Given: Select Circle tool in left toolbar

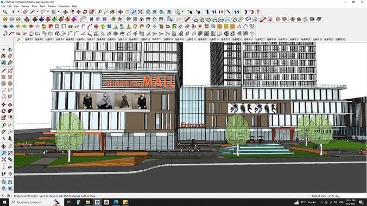Looking at the screenshot, I should pyautogui.click(x=3, y=83).
